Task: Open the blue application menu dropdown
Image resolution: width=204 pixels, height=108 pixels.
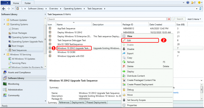Action: click(x=6, y=3)
